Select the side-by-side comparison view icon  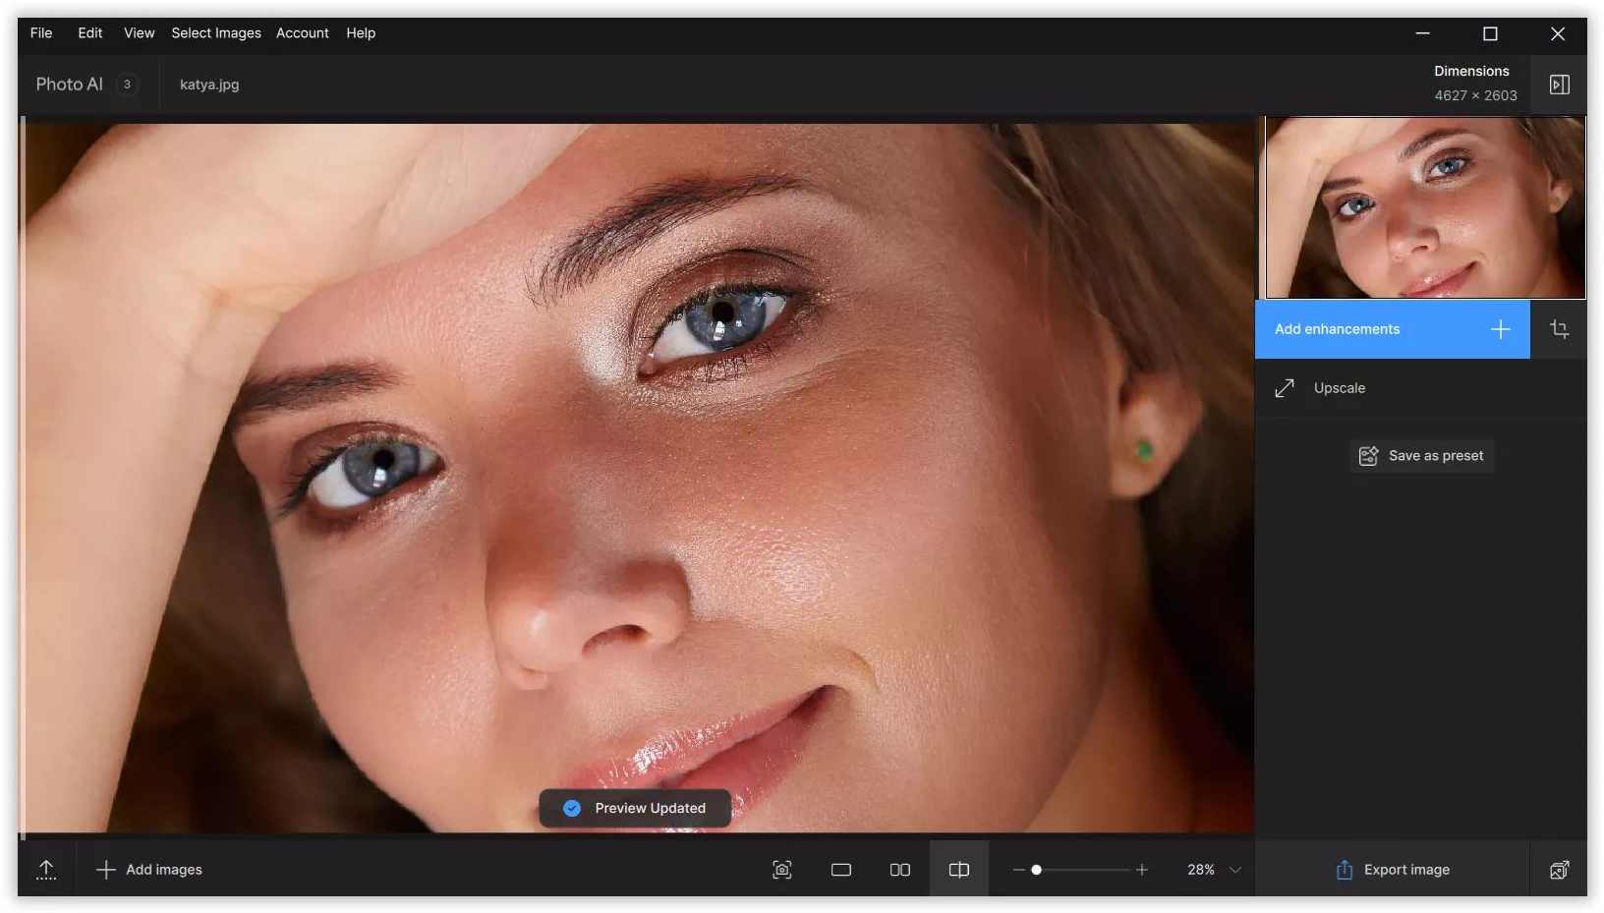(x=899, y=869)
